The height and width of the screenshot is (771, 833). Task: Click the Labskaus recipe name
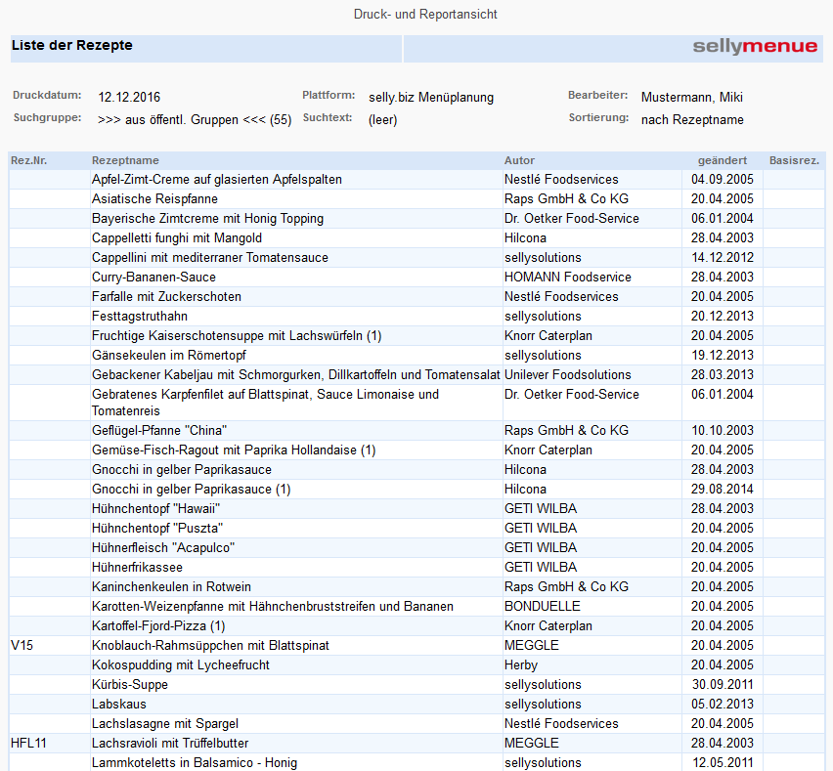click(x=118, y=705)
